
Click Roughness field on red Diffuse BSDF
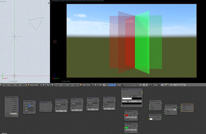pyautogui.click(x=131, y=117)
